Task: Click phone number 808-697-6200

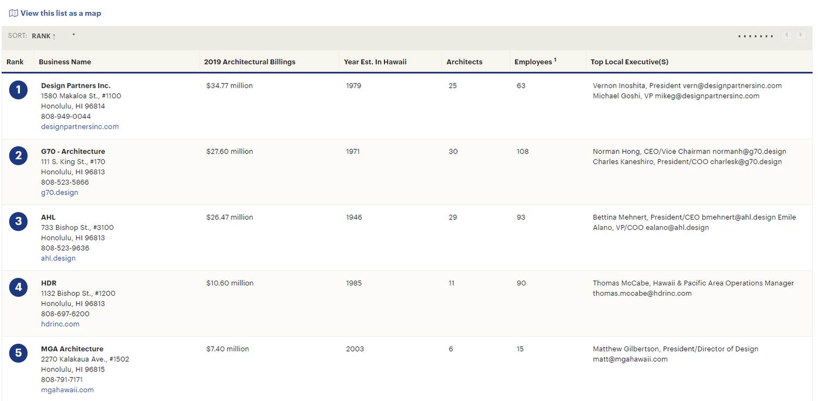Action: click(x=65, y=314)
